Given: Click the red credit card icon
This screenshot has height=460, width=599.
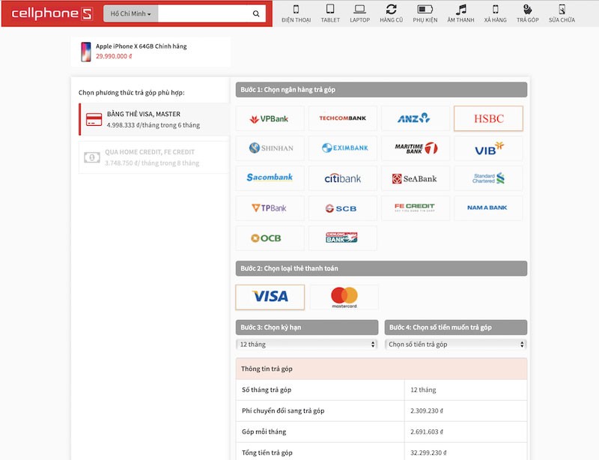Looking at the screenshot, I should pyautogui.click(x=94, y=119).
